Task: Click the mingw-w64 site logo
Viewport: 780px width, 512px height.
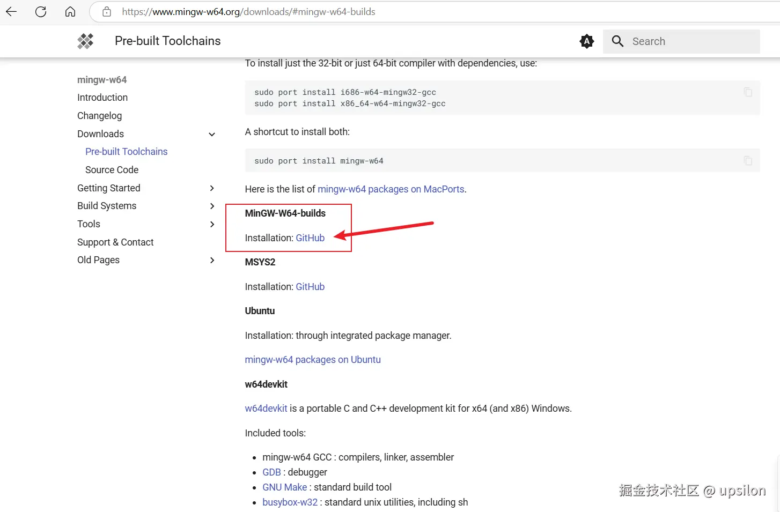Action: (85, 41)
